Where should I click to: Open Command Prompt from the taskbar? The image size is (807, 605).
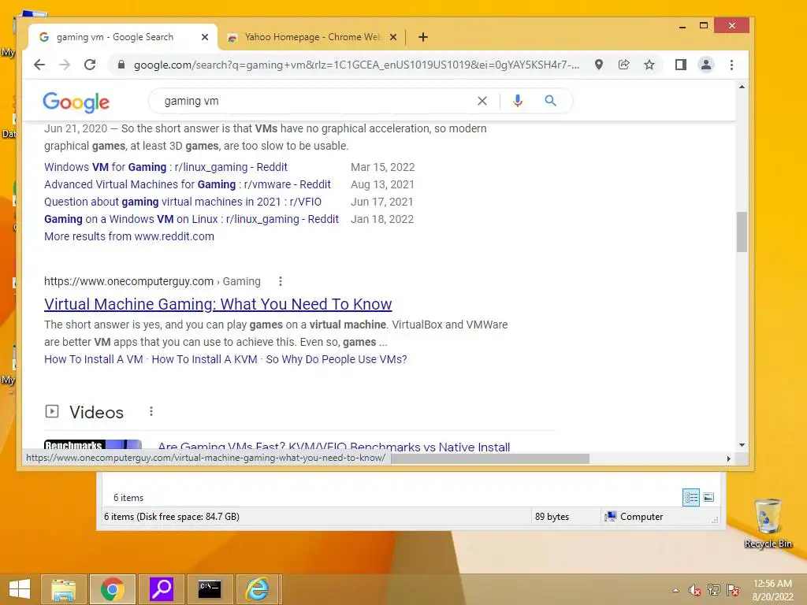tap(210, 589)
